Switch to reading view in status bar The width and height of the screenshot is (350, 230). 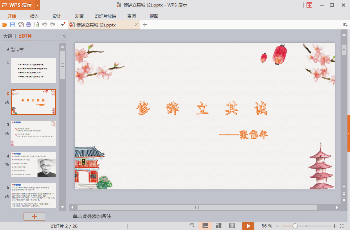click(231, 225)
